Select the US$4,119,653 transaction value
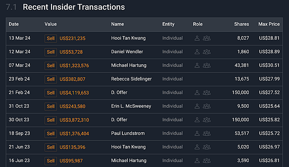289x167 pixels. pos(74,93)
